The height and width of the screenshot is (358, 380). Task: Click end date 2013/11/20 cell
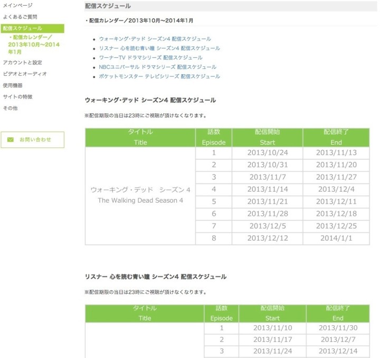336,165
